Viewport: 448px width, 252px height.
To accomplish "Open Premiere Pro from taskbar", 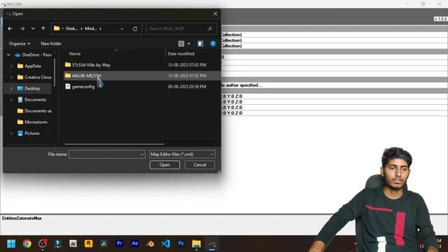I will point(120,244).
